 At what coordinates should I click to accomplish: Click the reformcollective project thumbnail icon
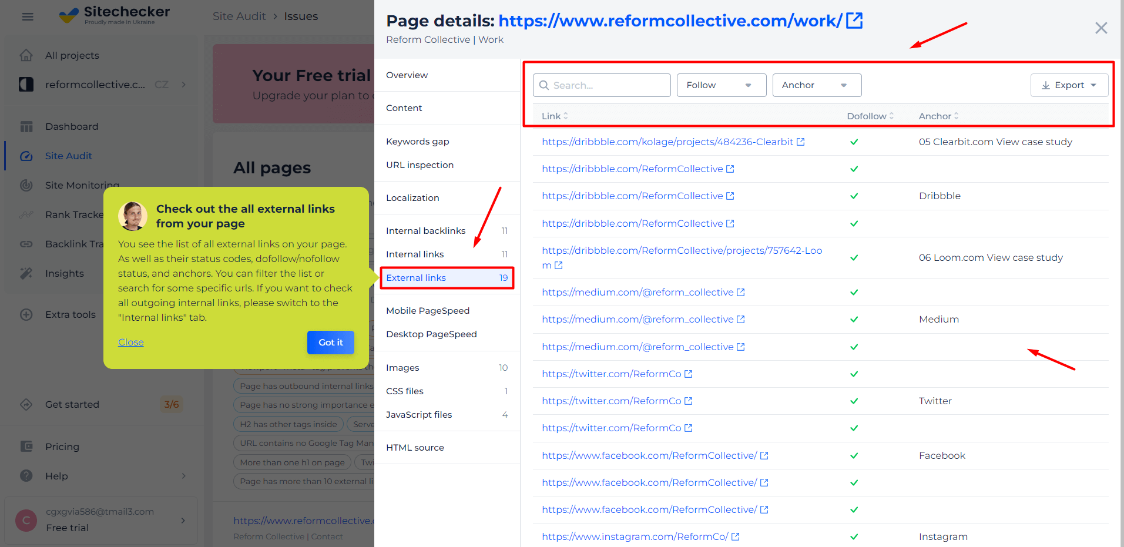[26, 85]
